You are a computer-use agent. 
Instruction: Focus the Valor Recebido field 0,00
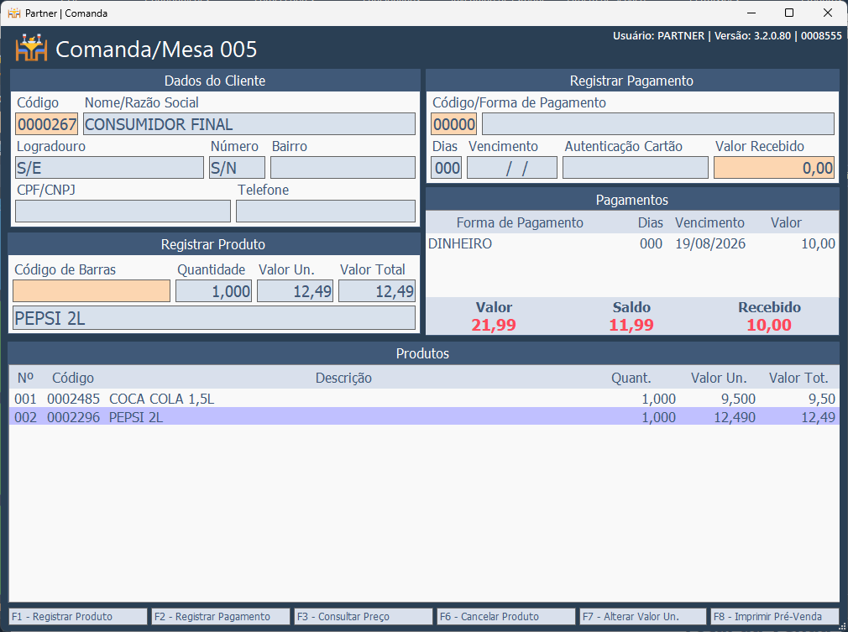pyautogui.click(x=774, y=168)
